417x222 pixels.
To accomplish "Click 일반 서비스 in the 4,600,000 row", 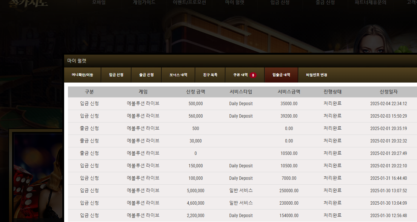I will [241, 203].
